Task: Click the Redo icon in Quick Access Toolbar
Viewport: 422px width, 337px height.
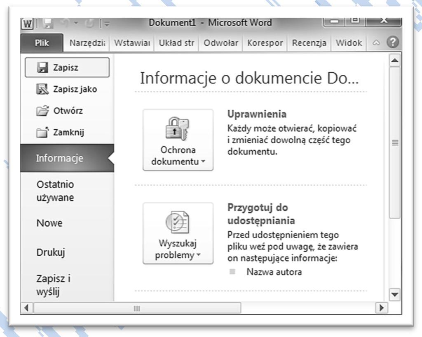Action: (89, 24)
